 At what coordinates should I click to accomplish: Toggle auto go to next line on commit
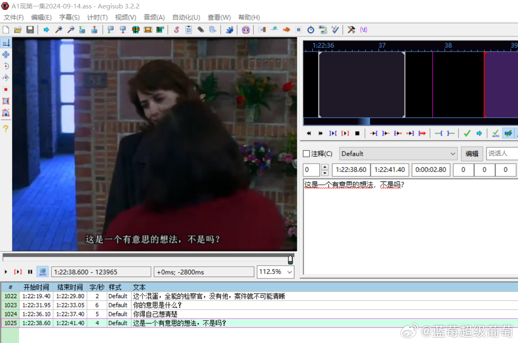[508, 133]
